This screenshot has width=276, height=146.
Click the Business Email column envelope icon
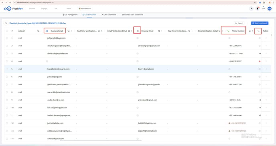(x=47, y=31)
